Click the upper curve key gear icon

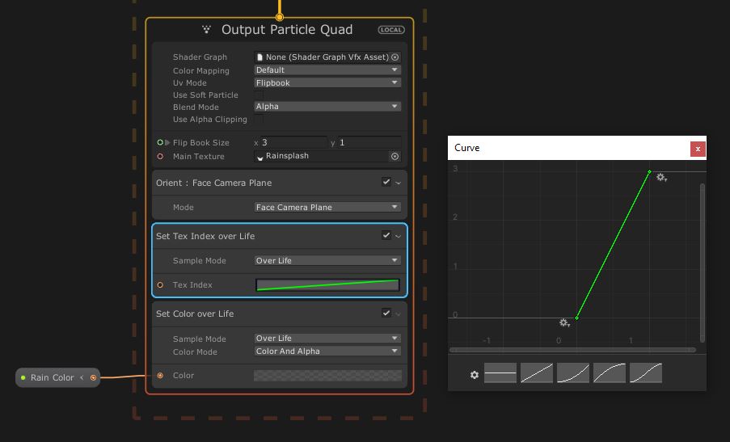(x=661, y=178)
